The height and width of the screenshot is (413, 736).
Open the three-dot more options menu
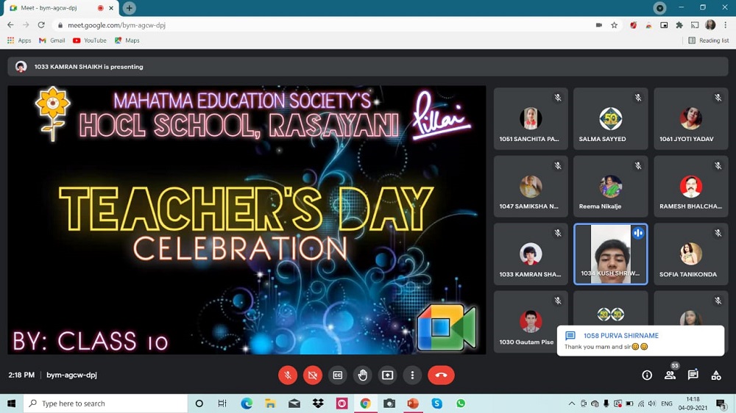click(x=413, y=375)
